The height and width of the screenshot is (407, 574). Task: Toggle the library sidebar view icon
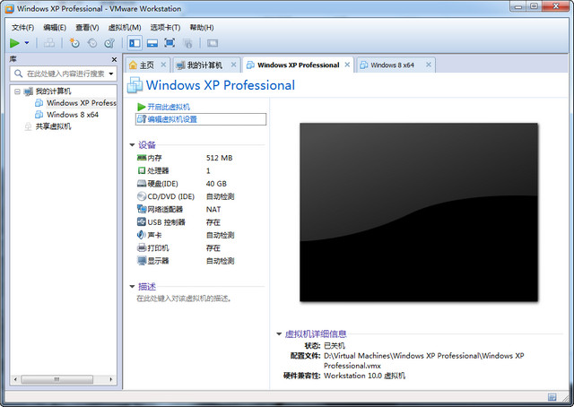pyautogui.click(x=135, y=43)
